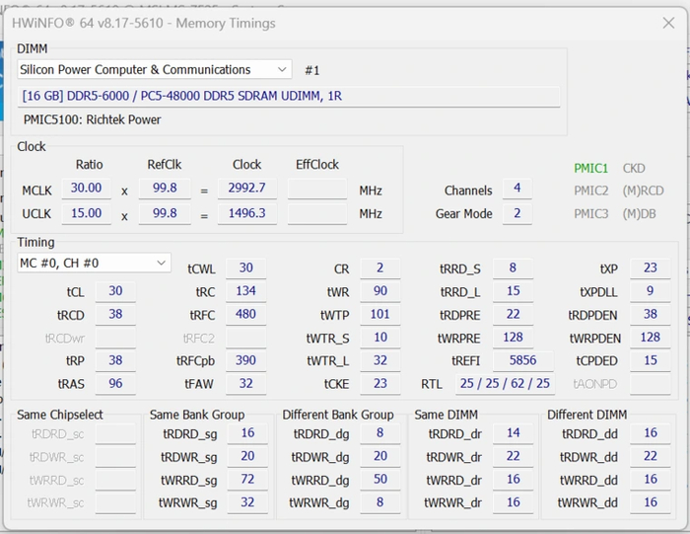
Task: Click the tCL timing value box
Action: click(115, 291)
